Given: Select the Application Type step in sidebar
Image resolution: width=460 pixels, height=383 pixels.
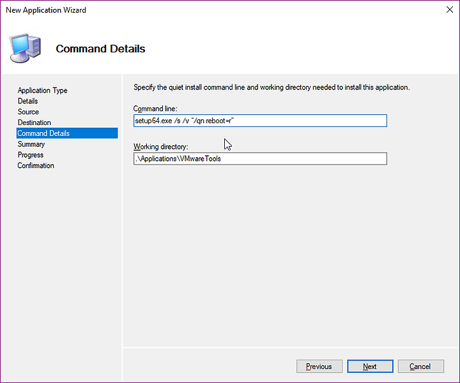Looking at the screenshot, I should coord(42,90).
